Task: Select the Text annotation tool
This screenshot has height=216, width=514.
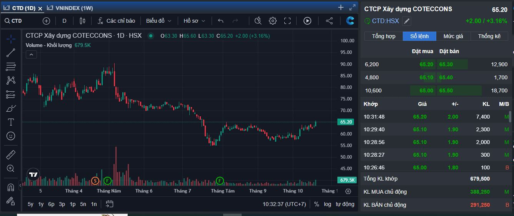Action: point(11,122)
